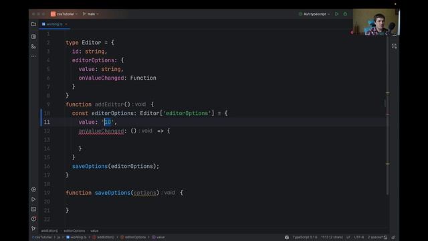Screen dimensions: 428x241
Task: Click 'onValueChanged' underlined on line 12
Action: tap(101, 131)
